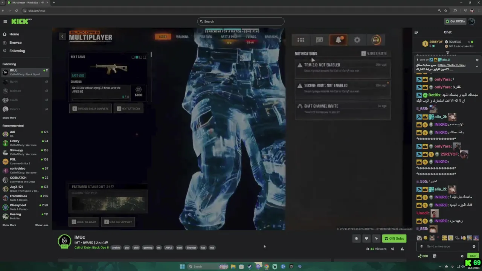This screenshot has height=271, width=482.
Task: Select in-game WEAPONS tab
Action: click(182, 37)
